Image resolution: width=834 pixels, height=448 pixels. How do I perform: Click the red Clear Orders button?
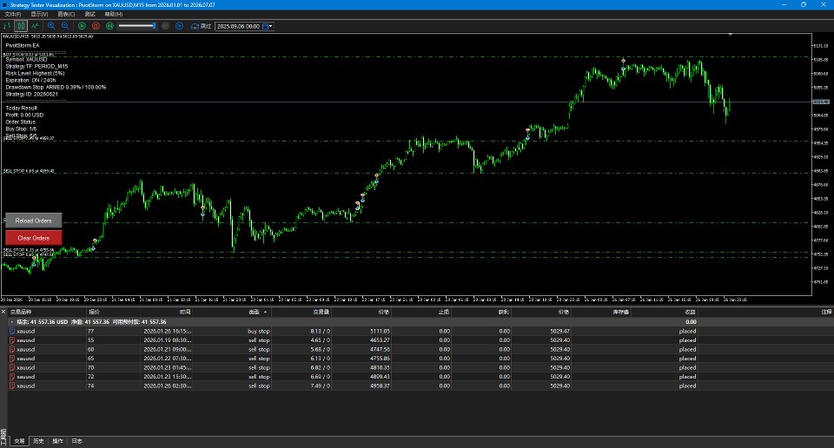[x=34, y=238]
